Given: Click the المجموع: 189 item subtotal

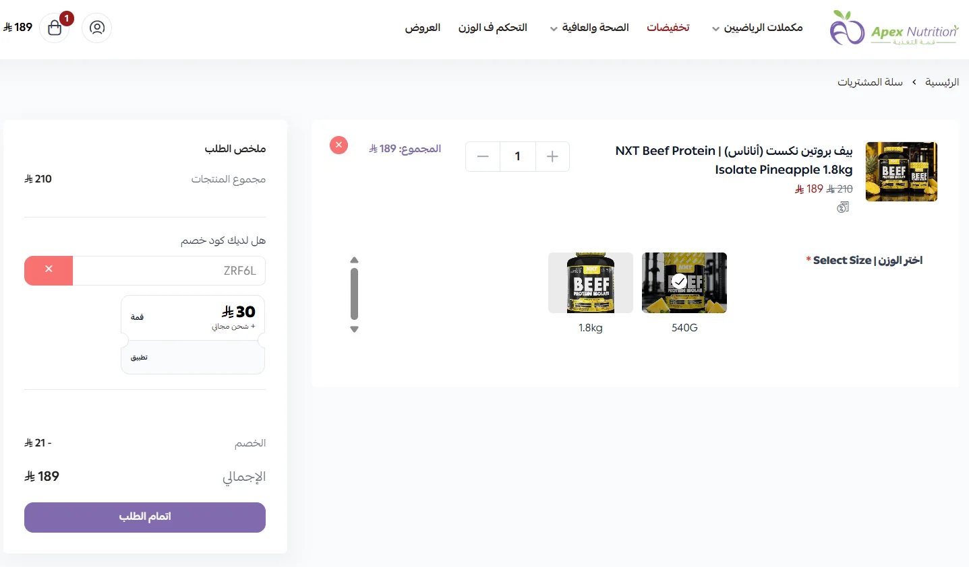Looking at the screenshot, I should point(405,149).
